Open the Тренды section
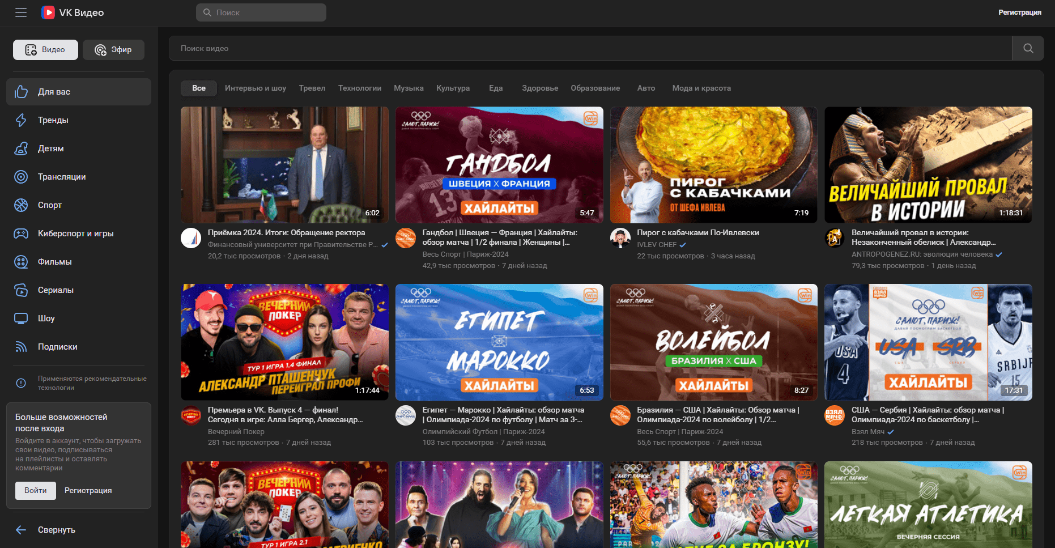 click(52, 120)
